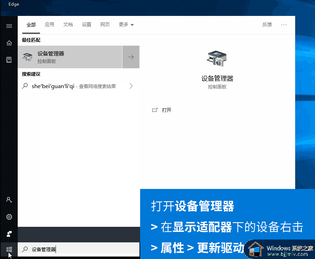315x259 pixels.
Task: Open the hamburger menu in the sidebar
Action: (9, 26)
